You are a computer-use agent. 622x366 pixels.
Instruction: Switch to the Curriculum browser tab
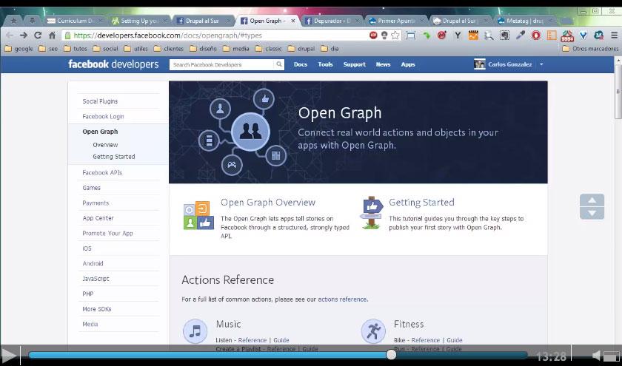tap(74, 21)
